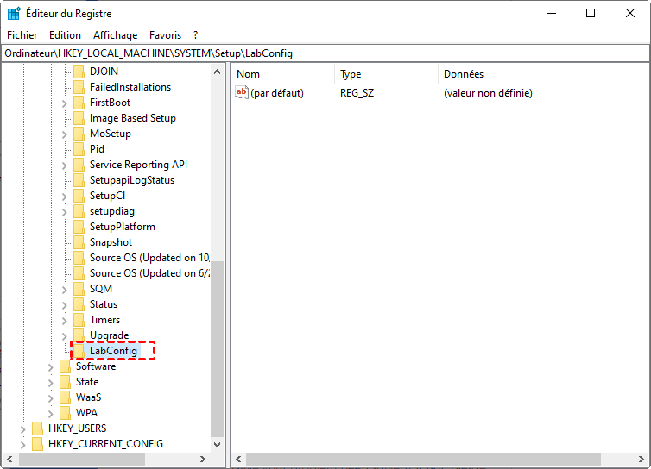651x469 pixels.
Task: Expand the setupdiag key
Action: (x=65, y=212)
